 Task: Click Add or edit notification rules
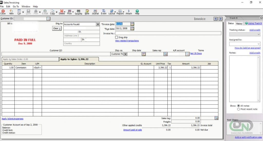[x=248, y=137]
